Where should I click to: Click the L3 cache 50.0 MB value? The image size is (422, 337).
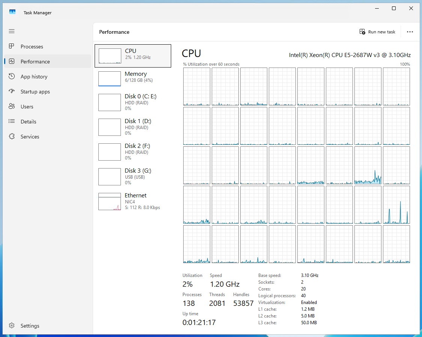[309, 322]
